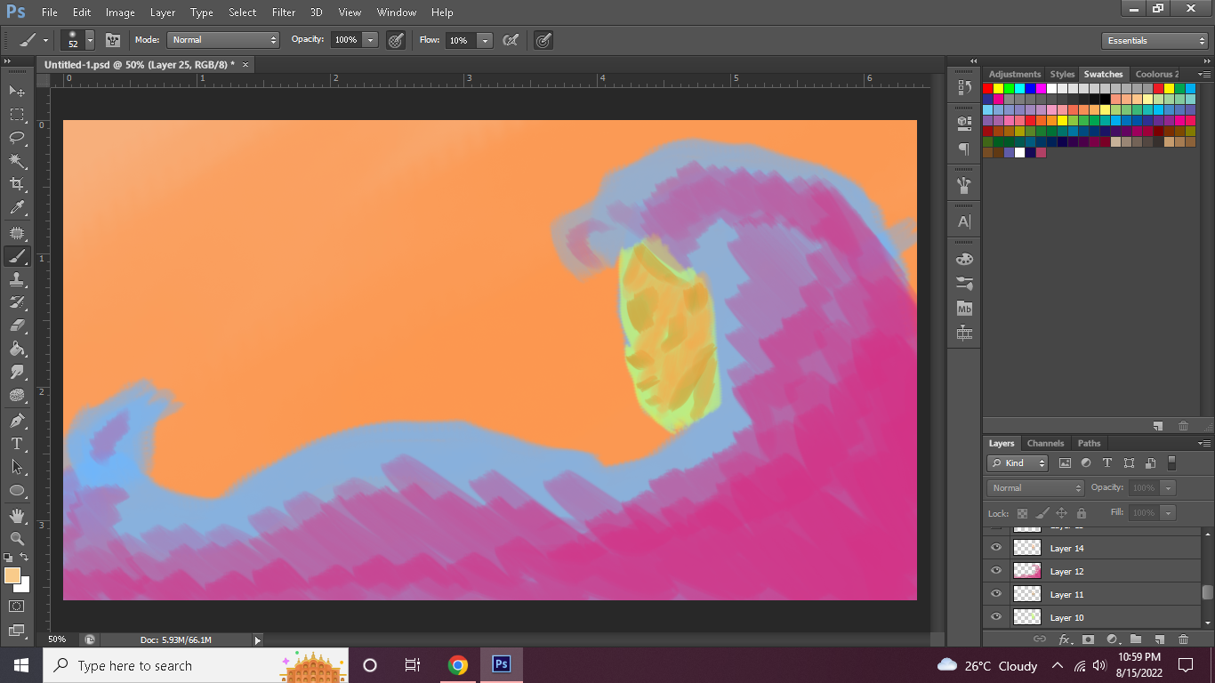Enable airbrush-style build-up
The width and height of the screenshot is (1215, 683).
pyautogui.click(x=511, y=40)
